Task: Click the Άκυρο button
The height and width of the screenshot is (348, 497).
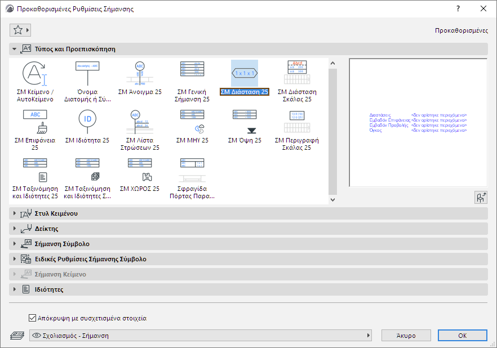Action: [x=406, y=336]
